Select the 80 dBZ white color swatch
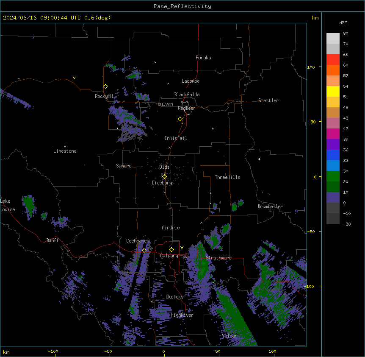 click(333, 39)
